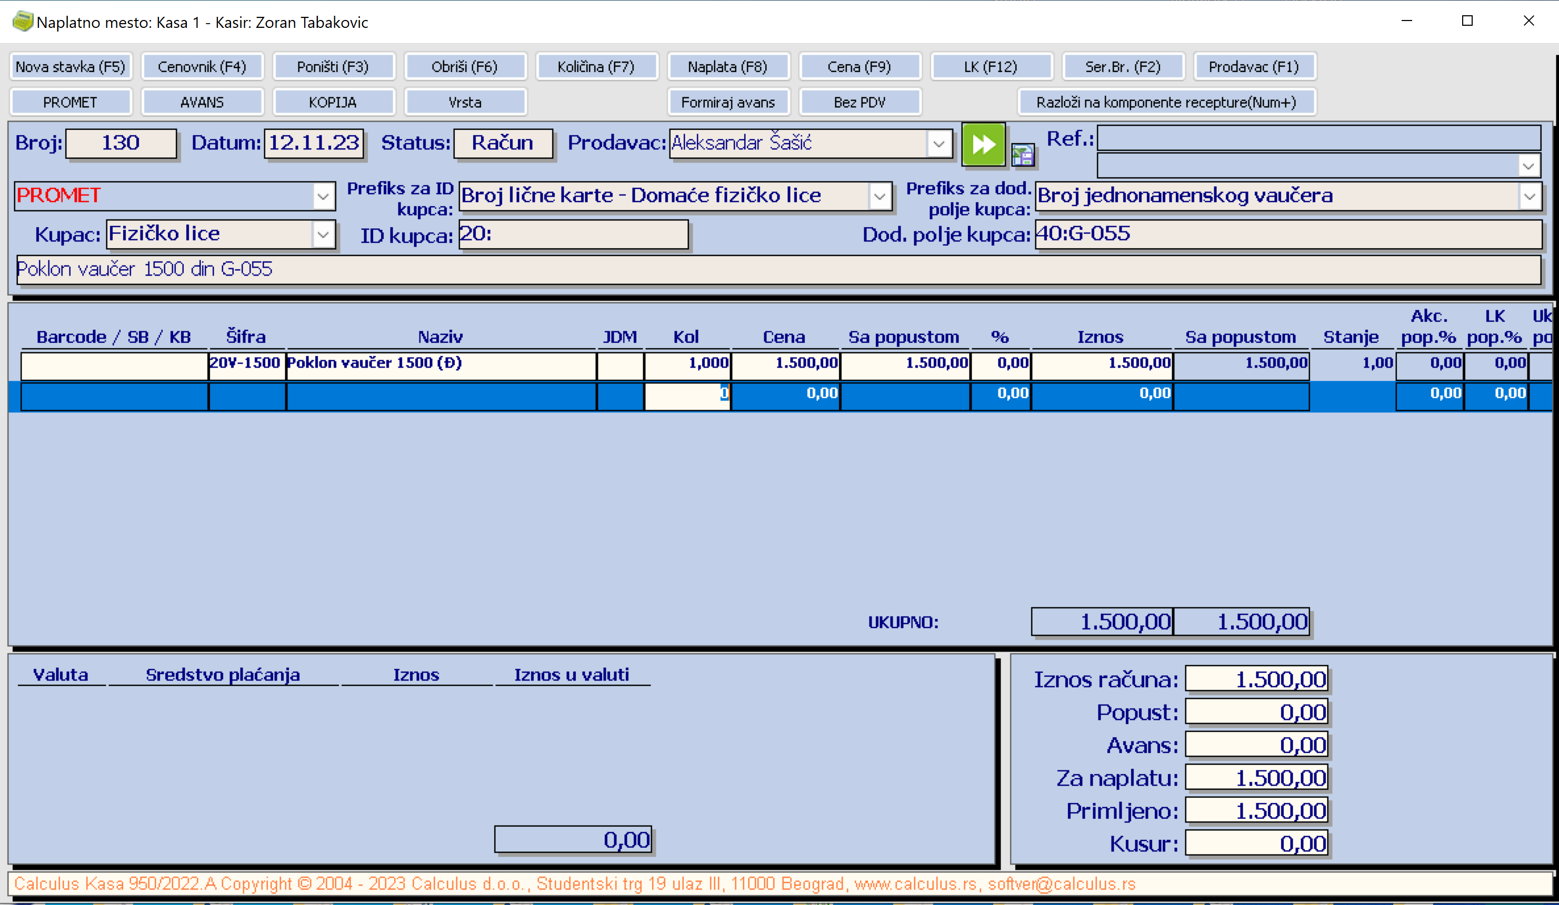Image resolution: width=1559 pixels, height=905 pixels.
Task: Open the PROMET type dropdown arrow
Action: click(323, 197)
